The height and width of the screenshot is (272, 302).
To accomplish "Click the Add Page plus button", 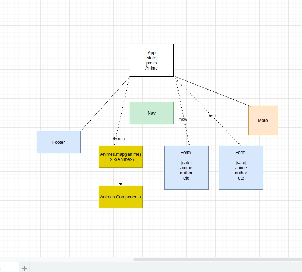I will point(24,268).
